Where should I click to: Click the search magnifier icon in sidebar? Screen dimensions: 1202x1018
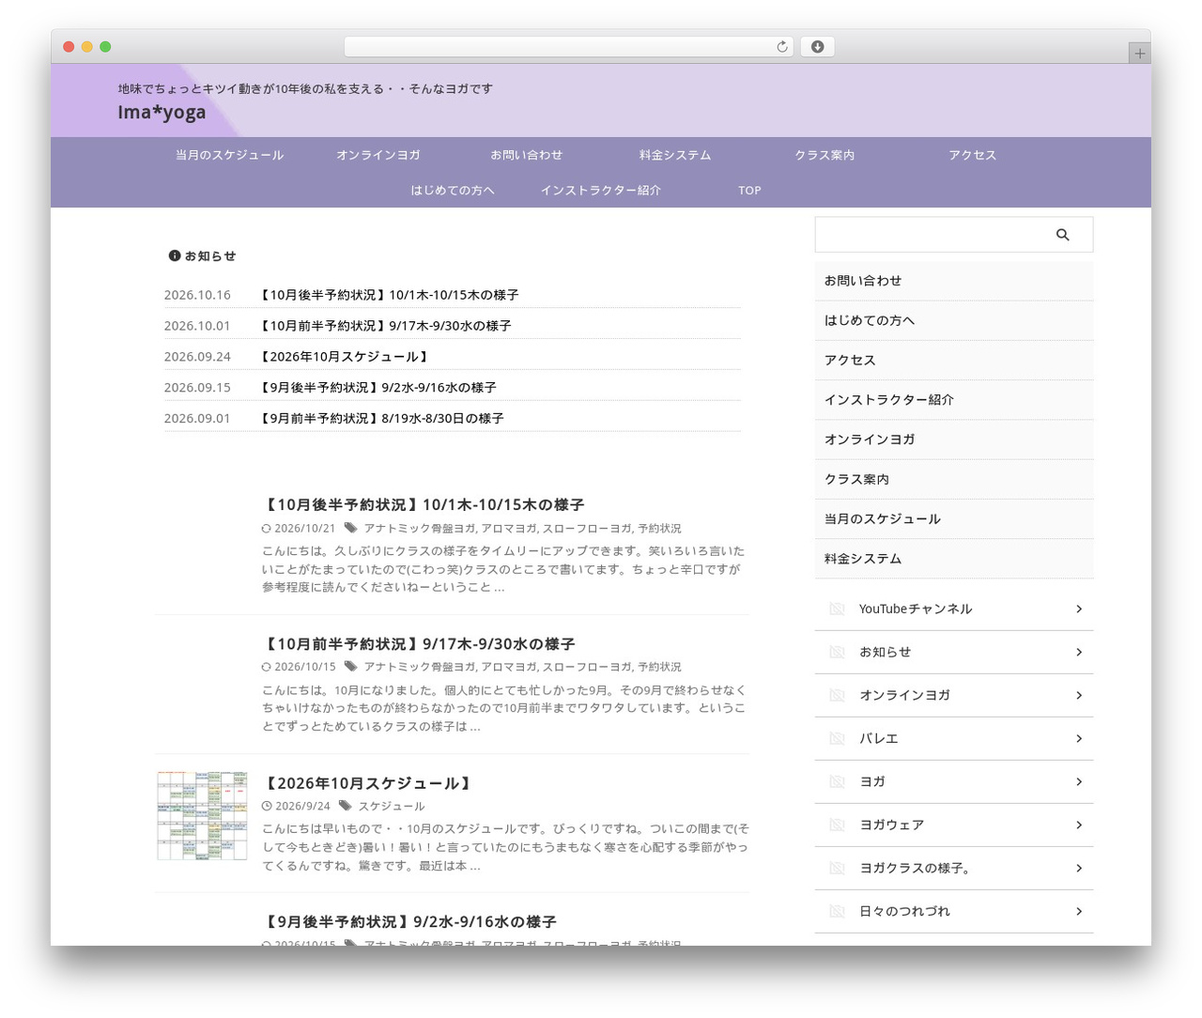(x=1062, y=235)
